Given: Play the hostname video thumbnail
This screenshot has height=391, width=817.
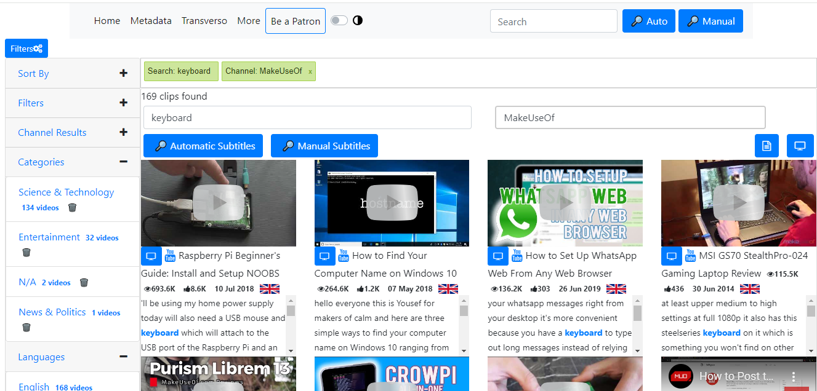Looking at the screenshot, I should pos(392,203).
